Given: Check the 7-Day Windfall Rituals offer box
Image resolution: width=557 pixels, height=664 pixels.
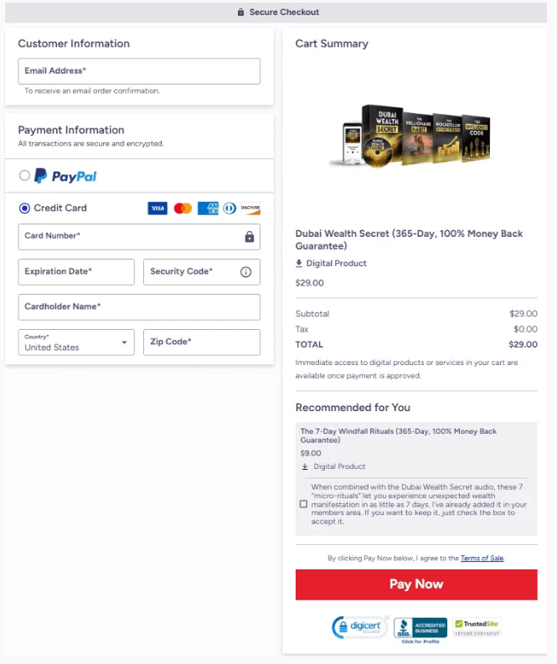Looking at the screenshot, I should pyautogui.click(x=303, y=504).
